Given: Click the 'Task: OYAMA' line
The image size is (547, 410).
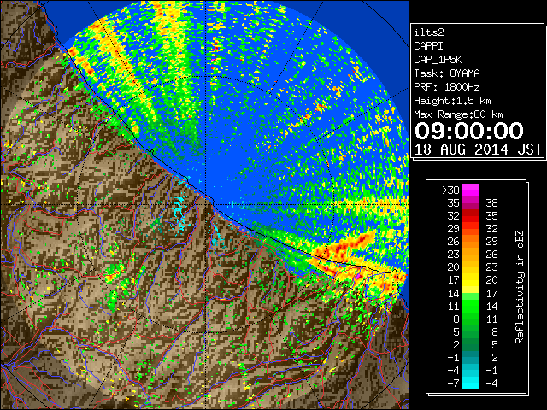Looking at the screenshot, I should tap(447, 73).
